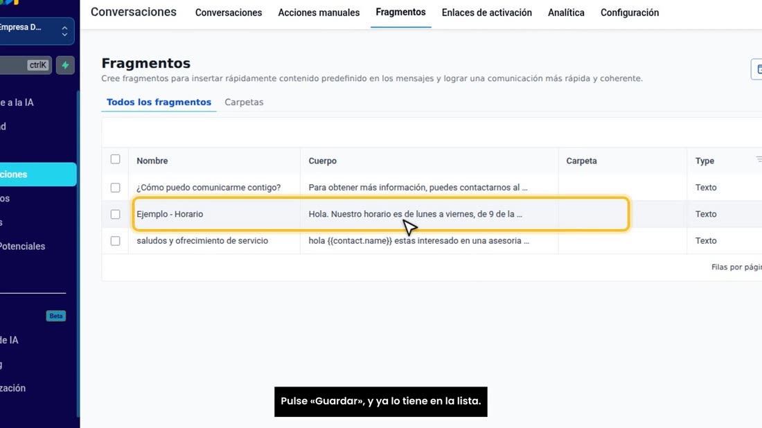Screen dimensions: 762x428
Task: Switch to the Acciones manuales tab
Action: [319, 12]
